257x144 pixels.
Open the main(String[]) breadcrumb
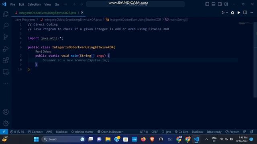click(177, 20)
